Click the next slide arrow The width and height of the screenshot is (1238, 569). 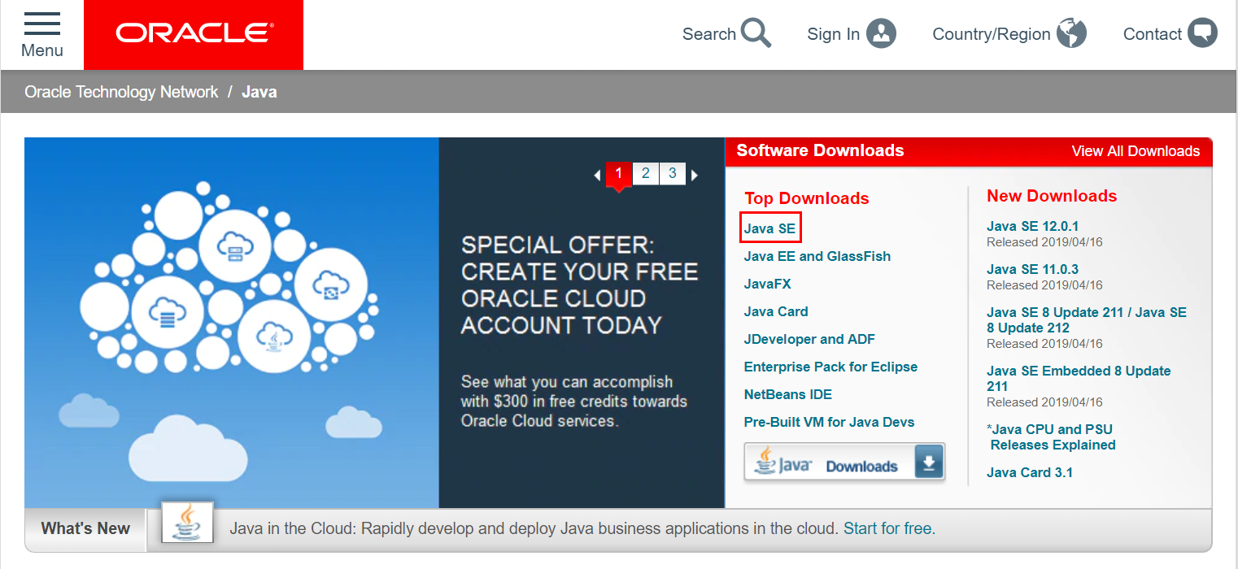[695, 175]
